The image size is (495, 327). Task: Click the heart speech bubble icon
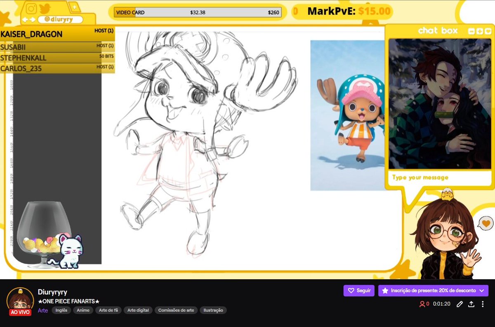click(x=486, y=223)
